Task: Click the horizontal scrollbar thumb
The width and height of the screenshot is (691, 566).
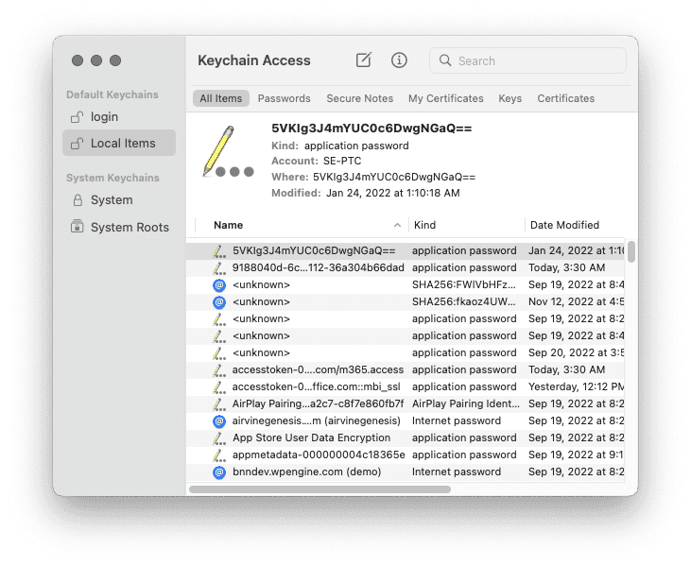Action: coord(320,489)
